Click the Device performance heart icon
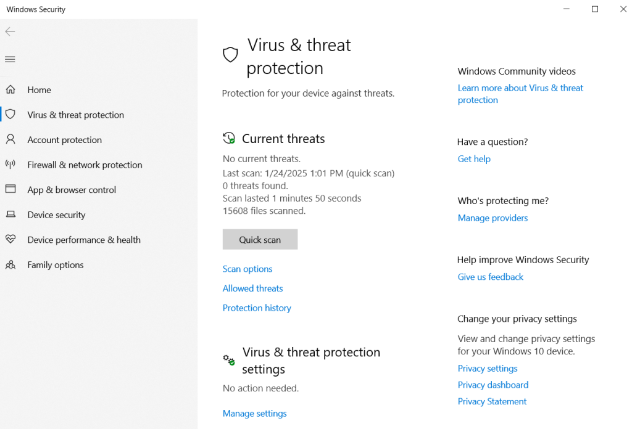The image size is (632, 429). 10,240
